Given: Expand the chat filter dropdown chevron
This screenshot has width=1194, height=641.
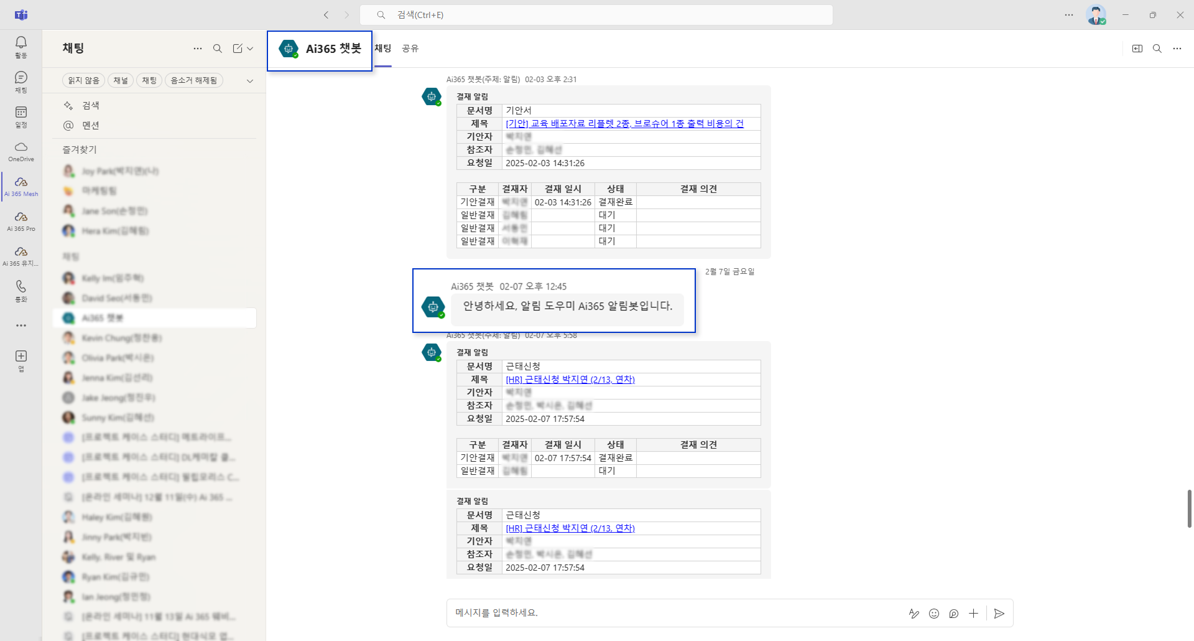Looking at the screenshot, I should (249, 80).
